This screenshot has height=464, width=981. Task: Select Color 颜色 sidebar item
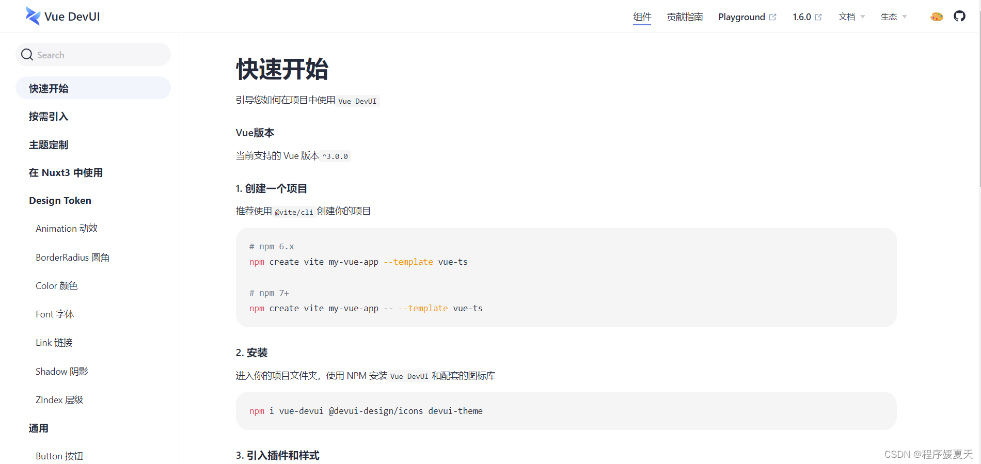pos(56,286)
